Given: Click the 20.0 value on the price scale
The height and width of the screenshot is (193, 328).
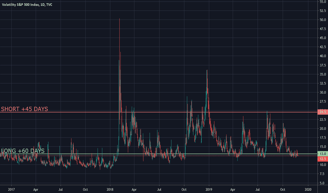Looking at the screenshot, I should click(x=323, y=128).
